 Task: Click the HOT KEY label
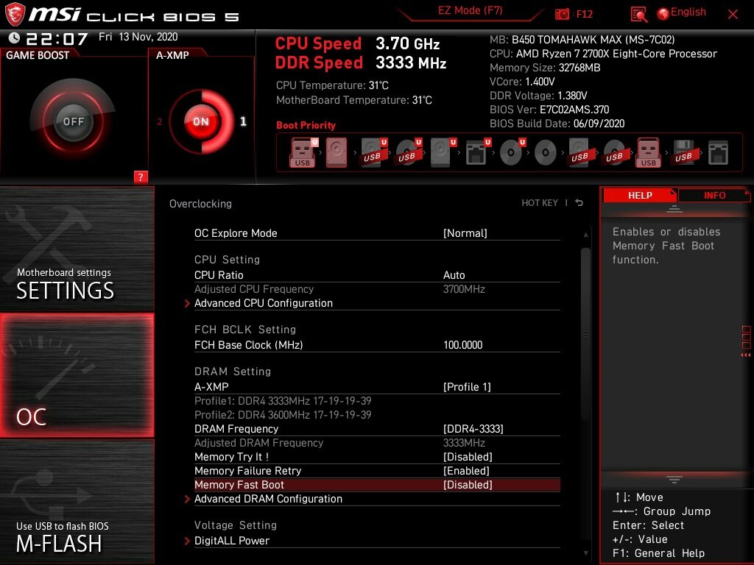(x=540, y=203)
